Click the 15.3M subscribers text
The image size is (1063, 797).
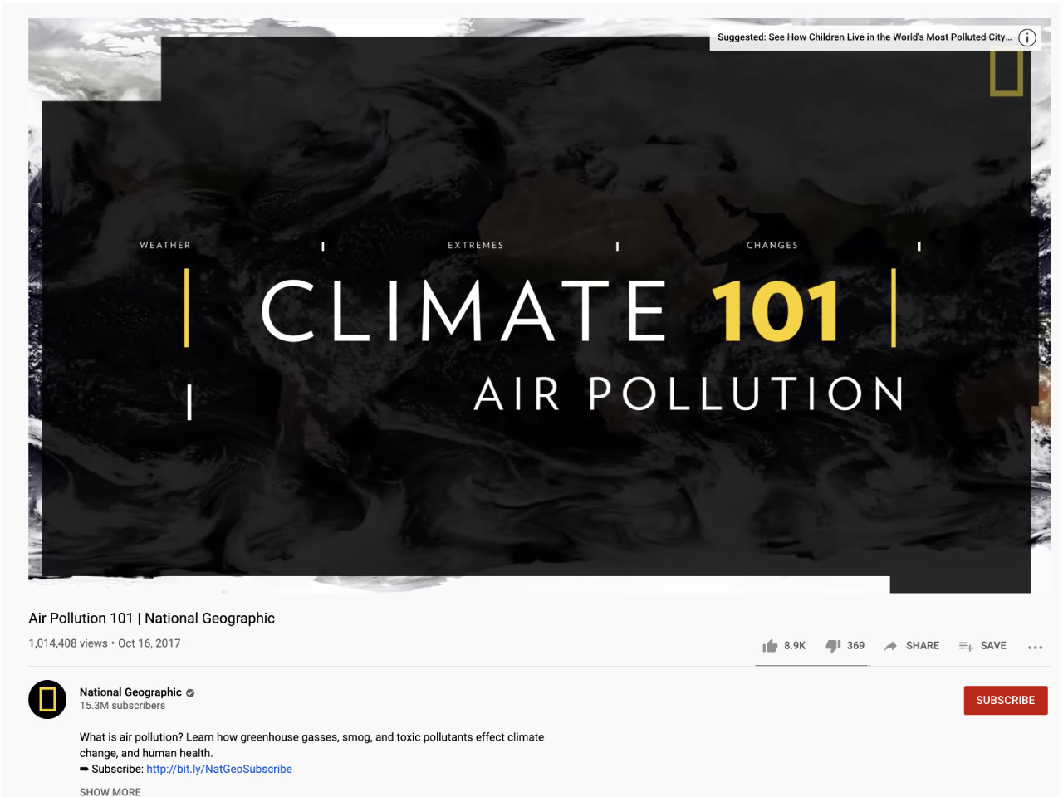[x=122, y=706]
